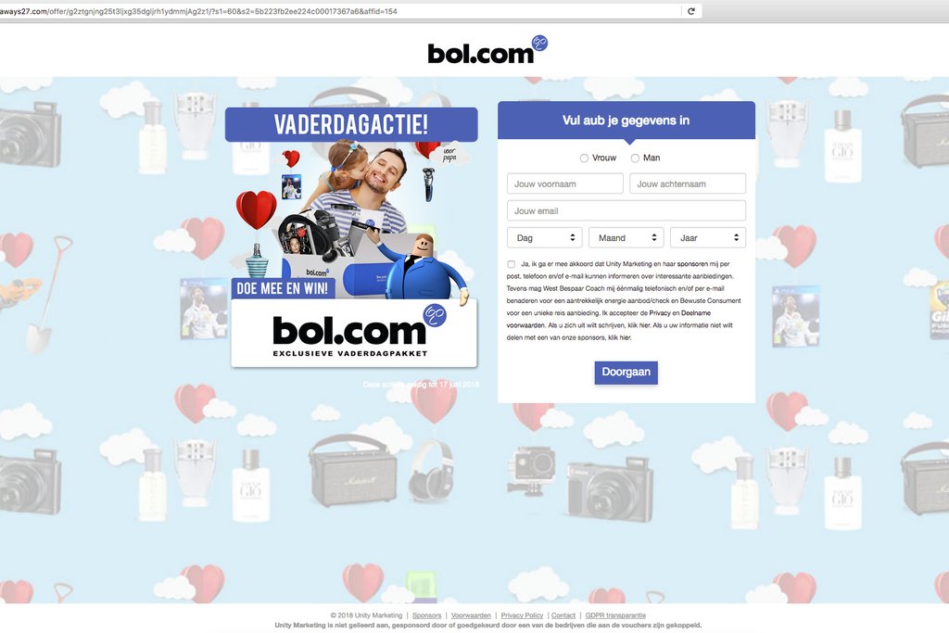Click the 'voor papa' cloud label
Viewport: 949px width, 633px height.
tap(449, 155)
